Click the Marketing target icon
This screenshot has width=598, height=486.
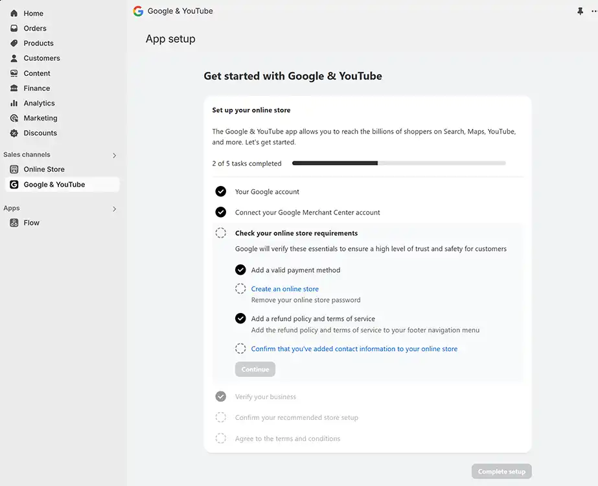click(14, 118)
